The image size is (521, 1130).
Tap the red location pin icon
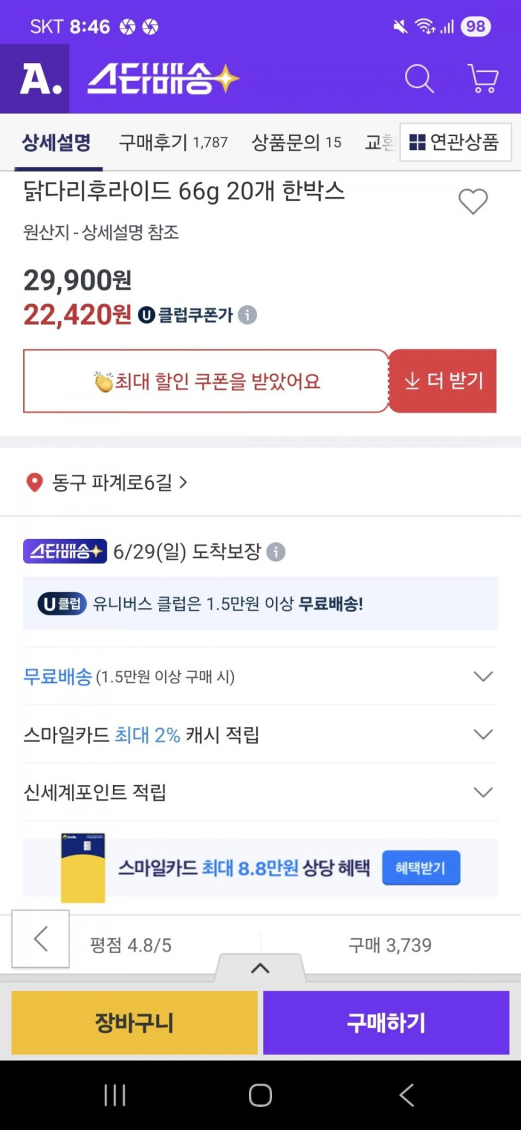(x=34, y=482)
